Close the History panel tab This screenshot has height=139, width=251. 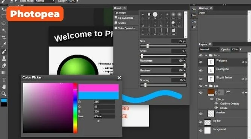point(211,8)
